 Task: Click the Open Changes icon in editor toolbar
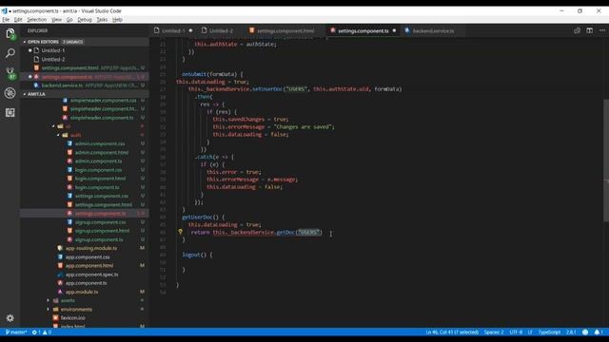click(x=577, y=30)
